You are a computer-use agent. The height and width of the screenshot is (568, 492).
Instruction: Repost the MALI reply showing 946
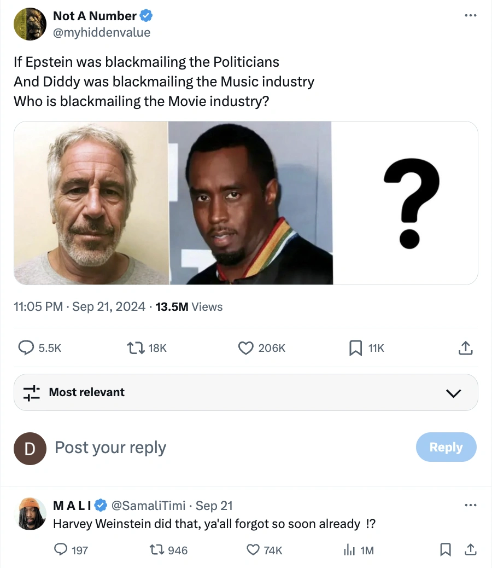[156, 550]
